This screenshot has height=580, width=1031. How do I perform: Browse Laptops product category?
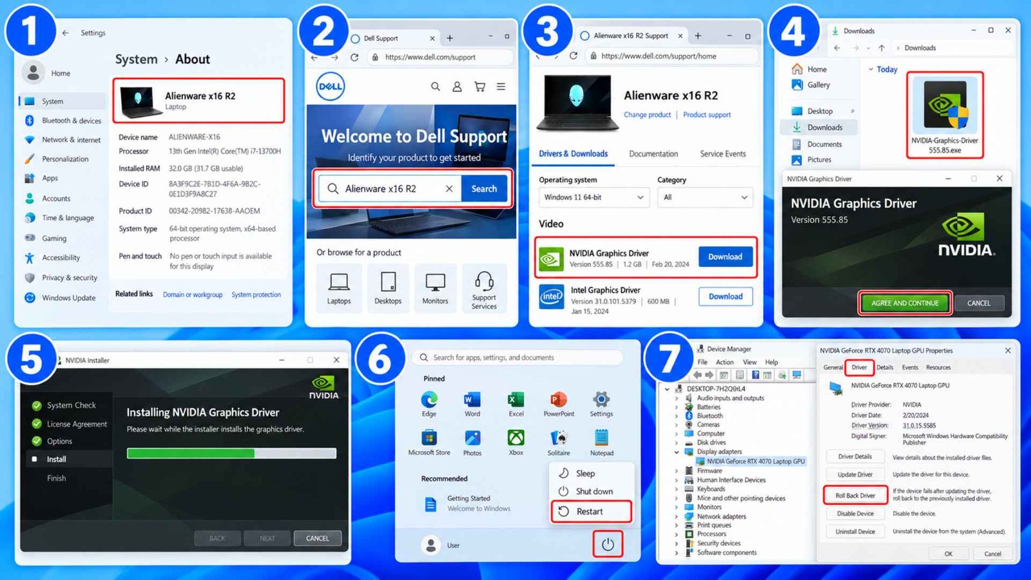coord(339,288)
